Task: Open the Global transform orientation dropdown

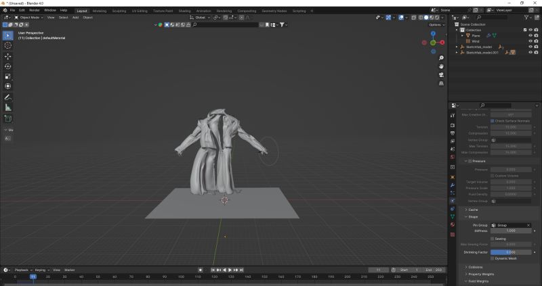Action: [200, 18]
